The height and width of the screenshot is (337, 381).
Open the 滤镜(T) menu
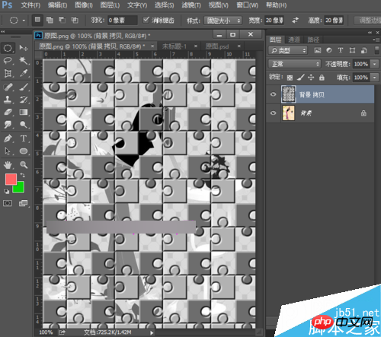tap(191, 5)
